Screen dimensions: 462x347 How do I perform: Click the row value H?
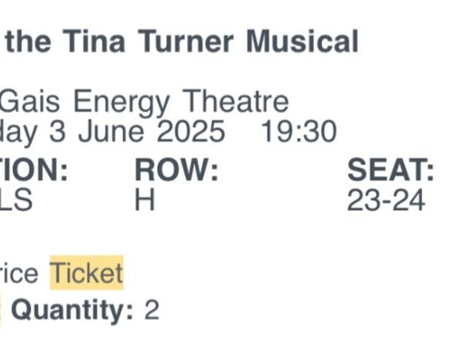tap(145, 200)
